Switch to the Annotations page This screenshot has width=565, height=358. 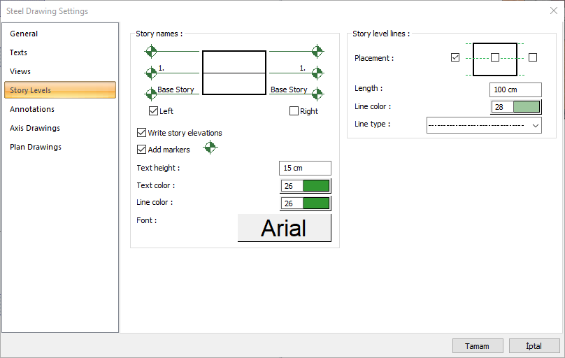pos(32,109)
